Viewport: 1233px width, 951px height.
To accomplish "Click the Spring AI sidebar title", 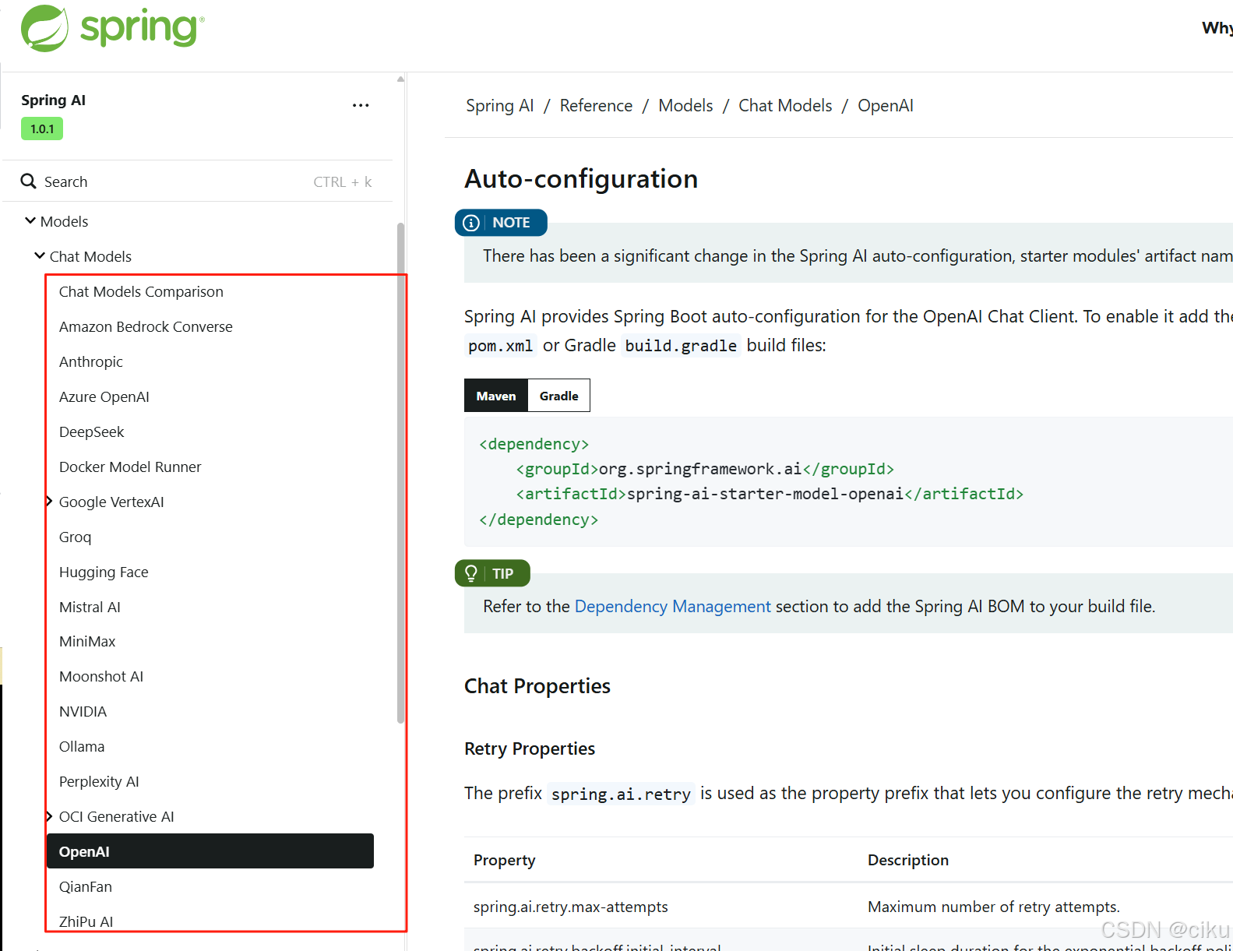I will pyautogui.click(x=54, y=100).
